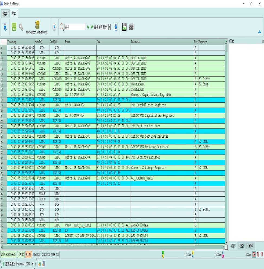Jump to next search result green arrow

point(92,27)
